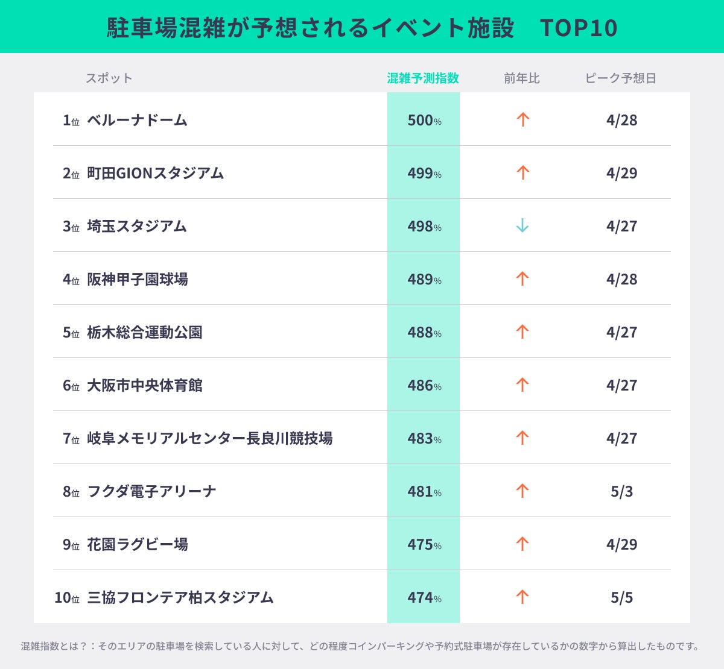
Task: Click the 474% congestion index value
Action: (x=424, y=597)
